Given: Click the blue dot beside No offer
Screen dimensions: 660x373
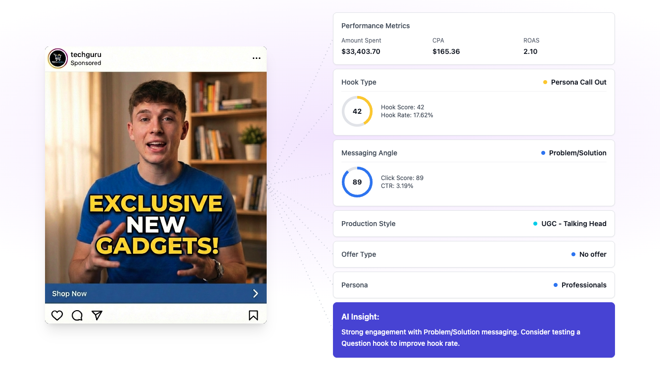Looking at the screenshot, I should coord(573,254).
